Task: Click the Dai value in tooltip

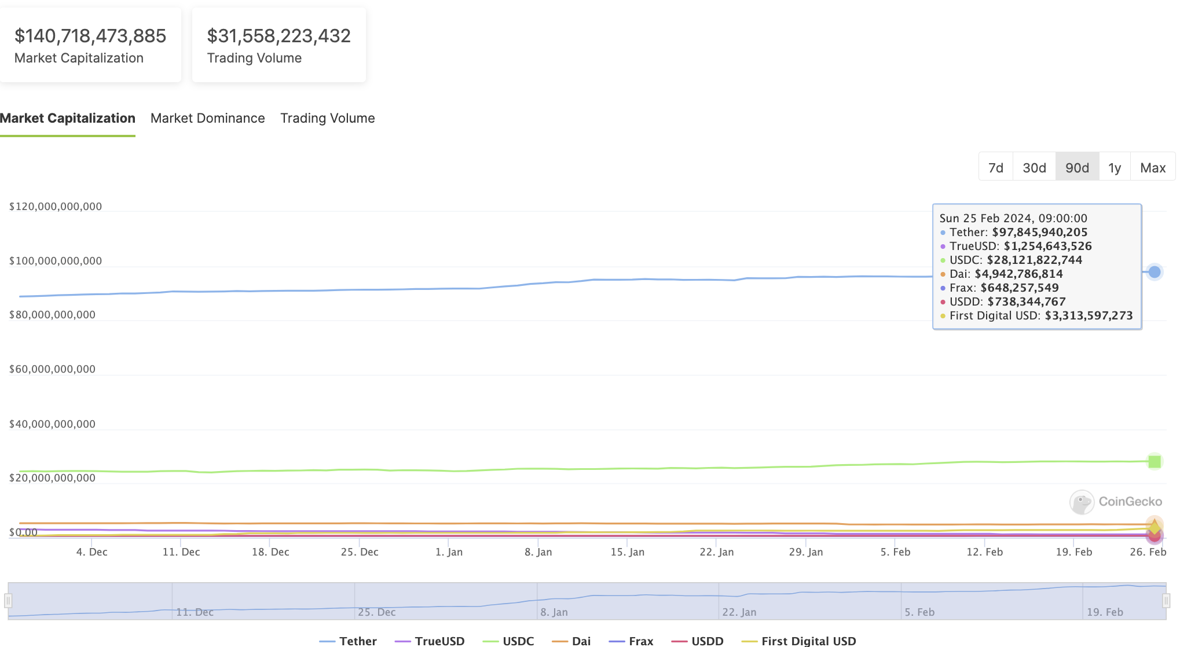Action: pyautogui.click(x=1018, y=274)
